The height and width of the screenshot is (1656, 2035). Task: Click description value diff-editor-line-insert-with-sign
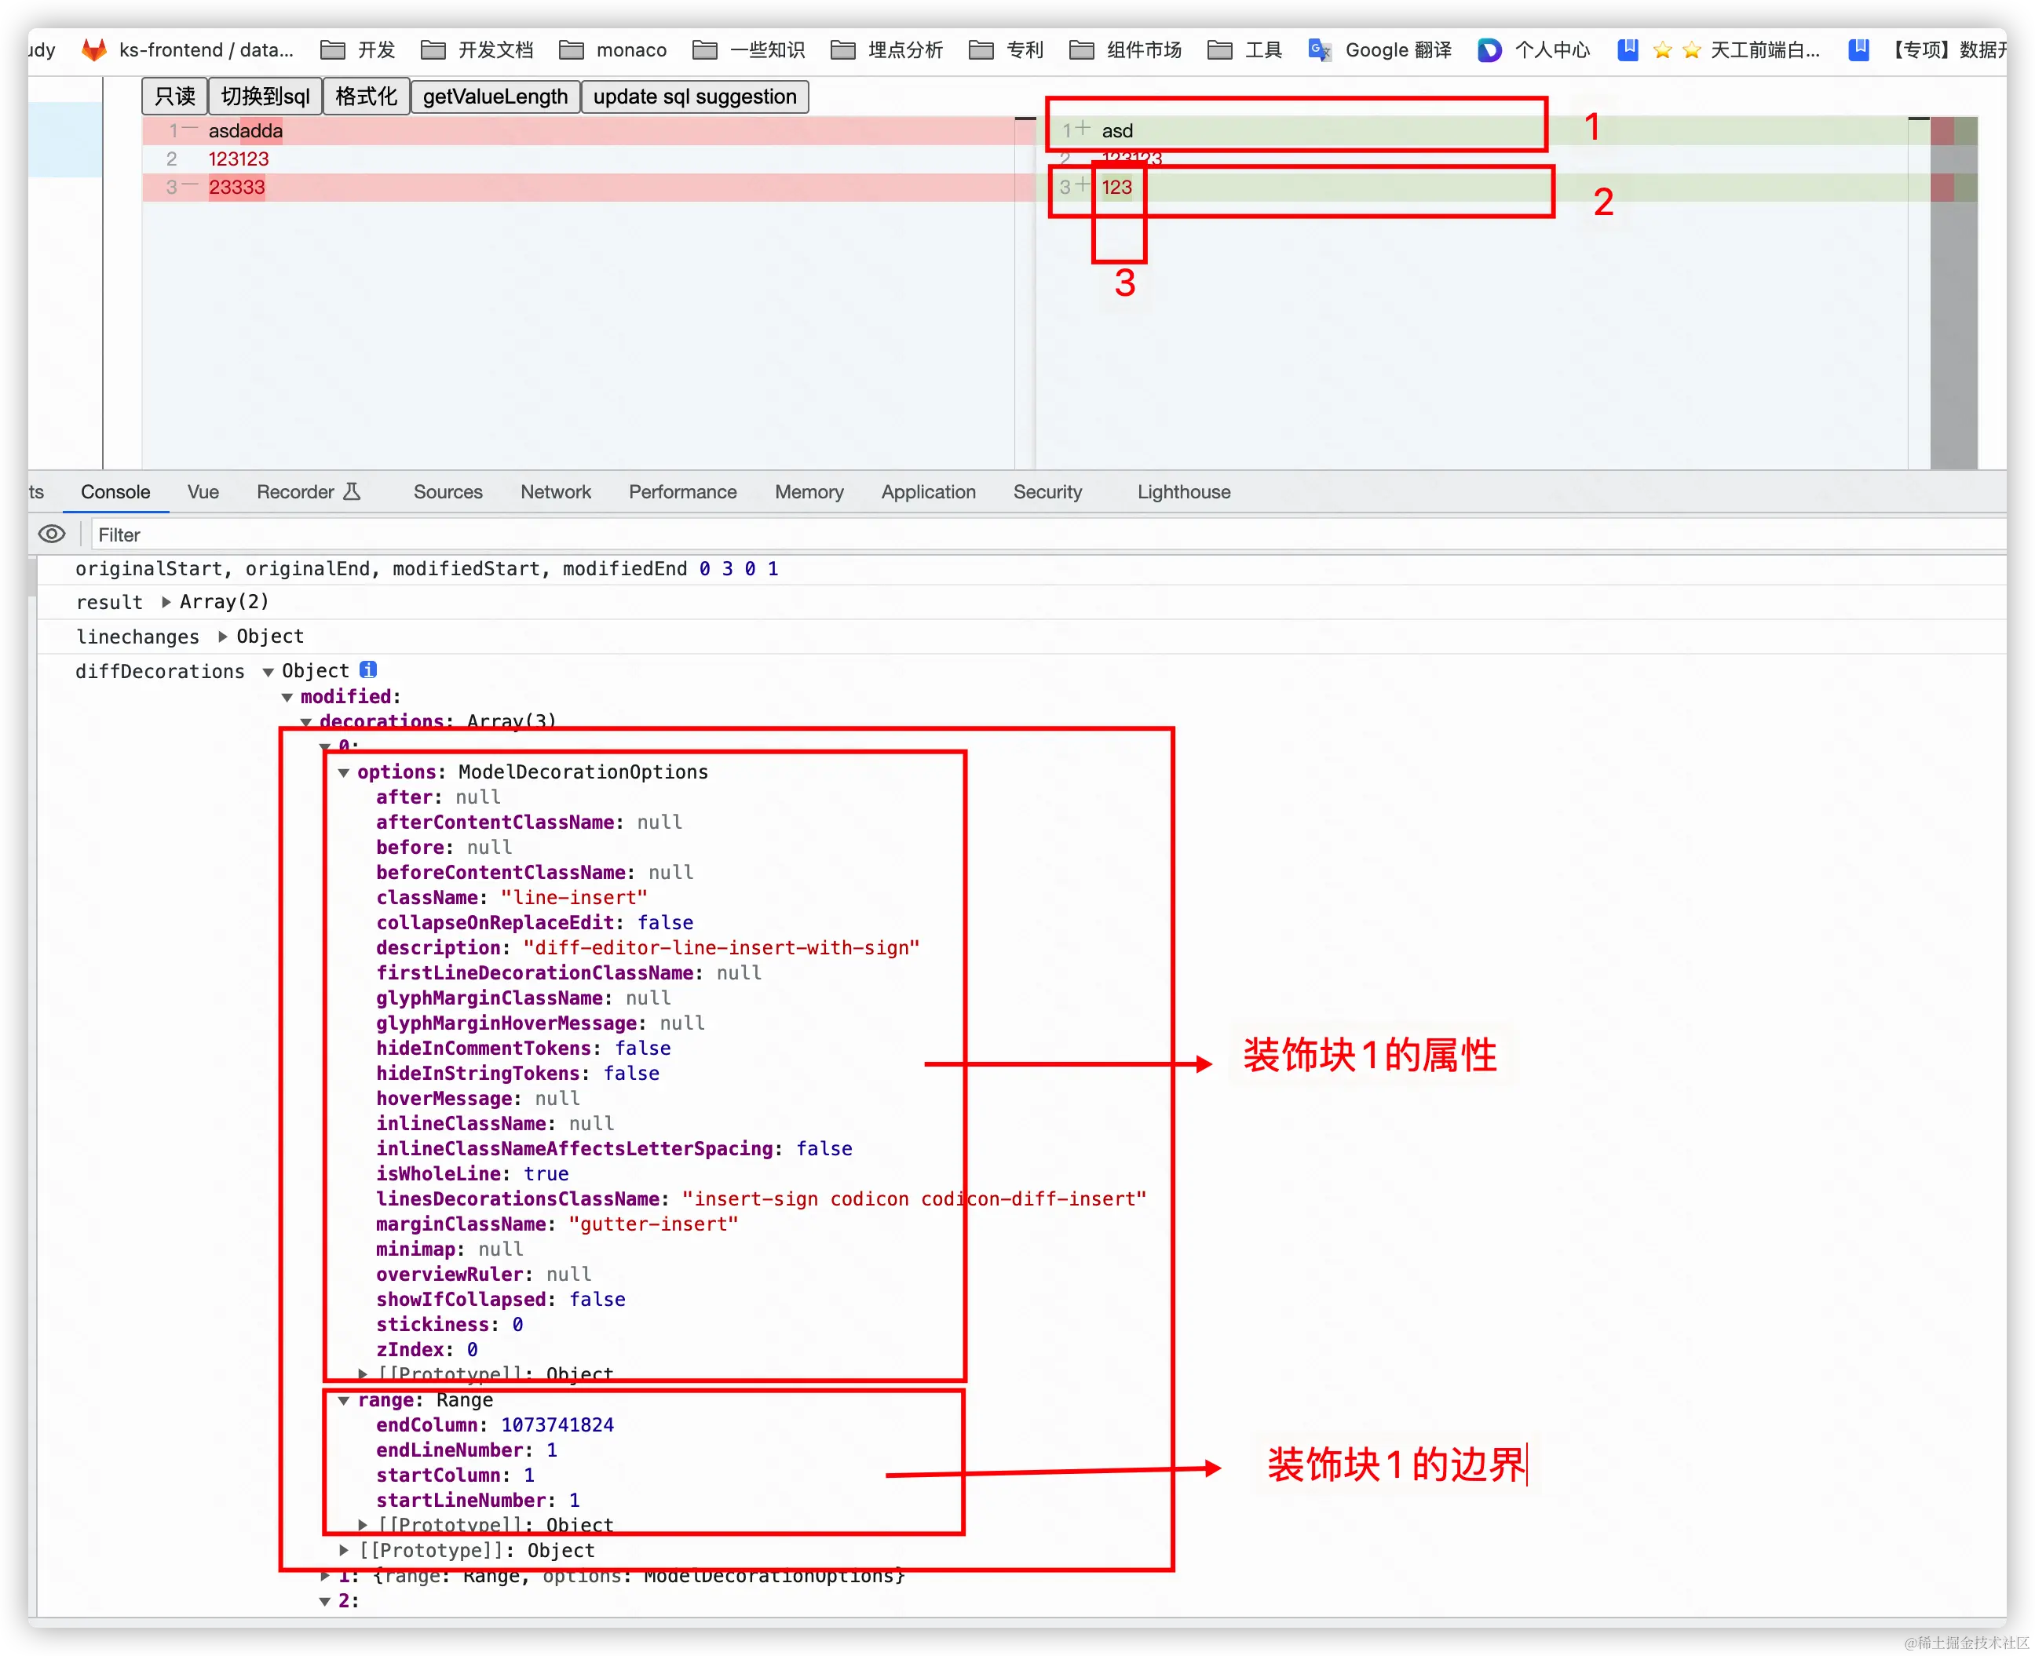[x=722, y=948]
